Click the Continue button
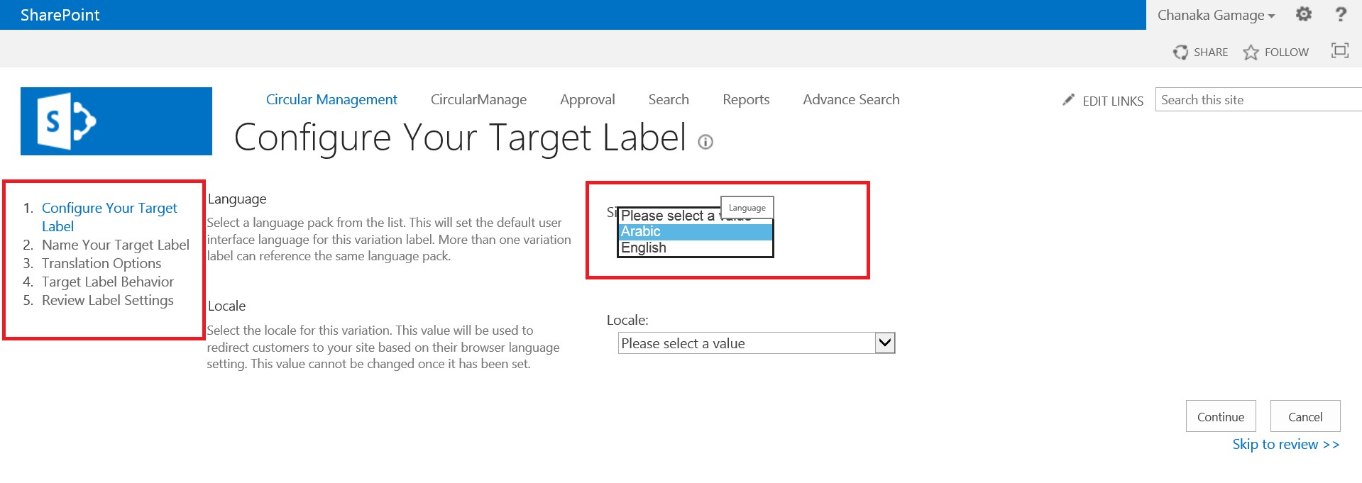This screenshot has height=483, width=1362. pyautogui.click(x=1221, y=416)
